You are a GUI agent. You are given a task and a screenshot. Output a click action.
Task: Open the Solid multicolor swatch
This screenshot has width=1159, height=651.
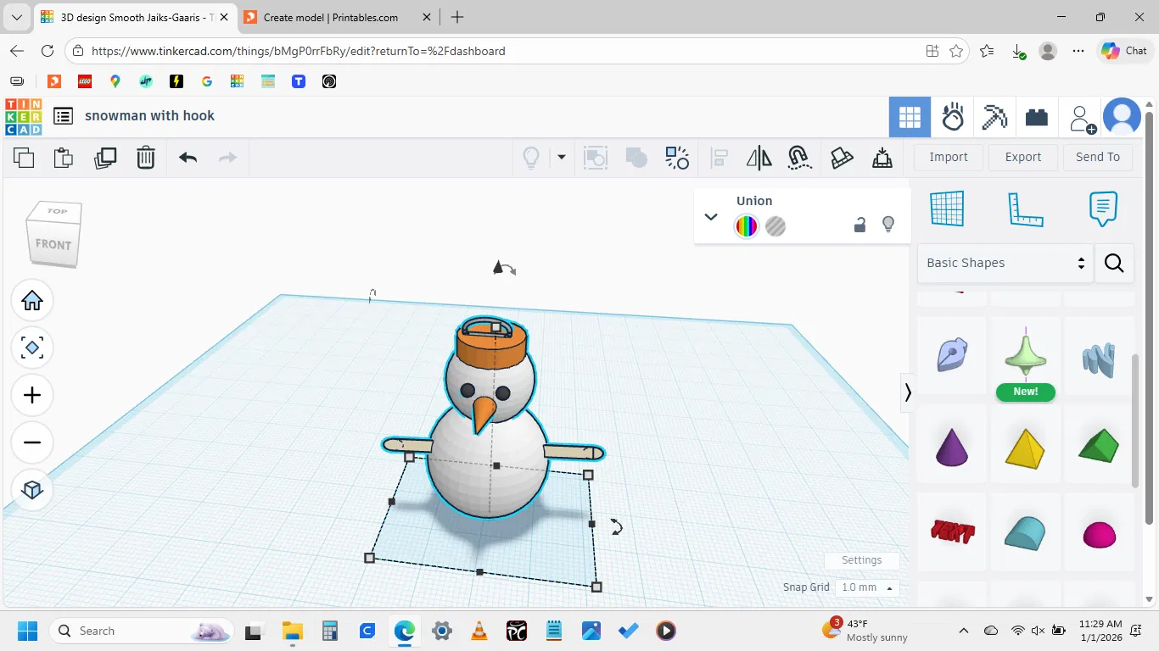[x=747, y=226]
